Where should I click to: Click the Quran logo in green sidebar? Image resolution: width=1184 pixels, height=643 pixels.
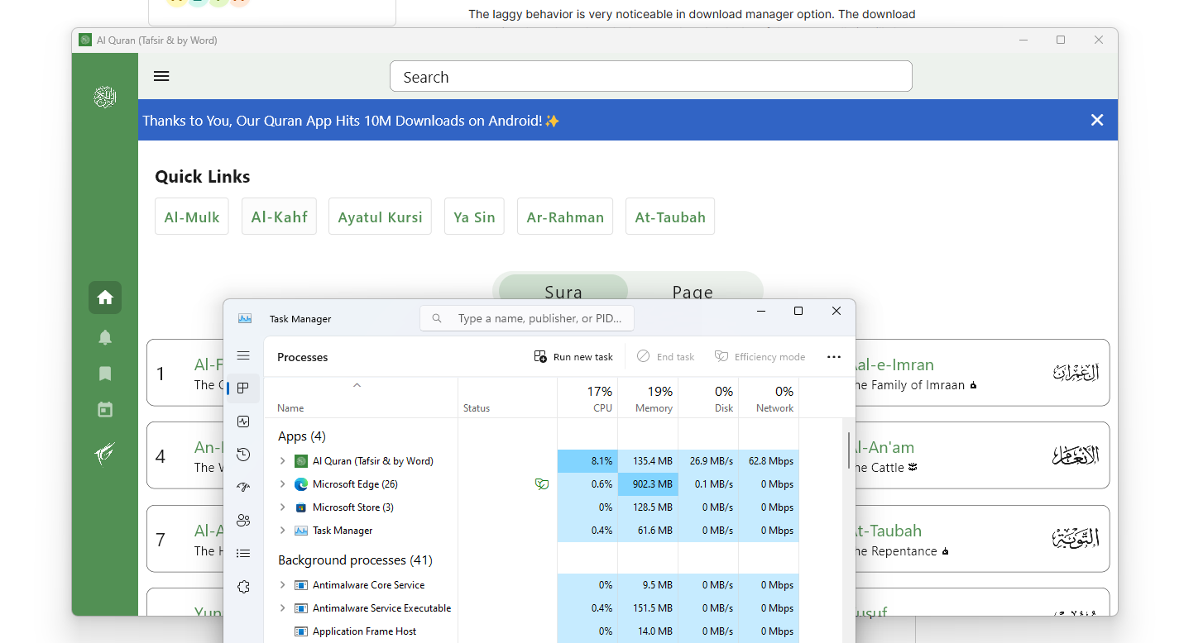point(105,98)
